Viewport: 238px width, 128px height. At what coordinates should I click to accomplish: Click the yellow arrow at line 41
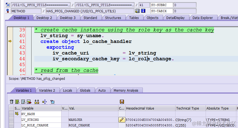[x=10, y=41]
